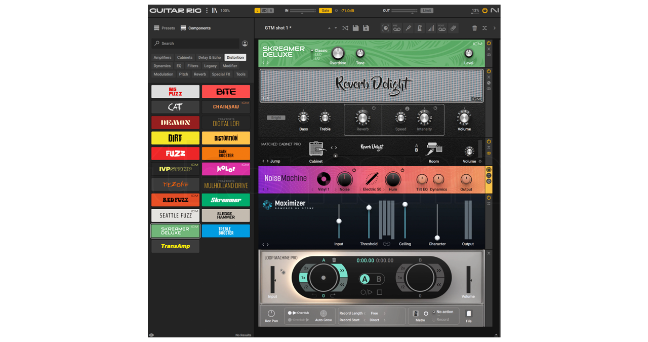The height and width of the screenshot is (342, 648).
Task: Select the Amplifiers category filter
Action: tap(163, 58)
